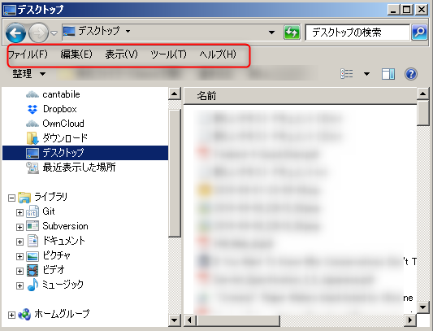433x331 pixels.
Task: Expand the Git library node
Action: (19, 212)
